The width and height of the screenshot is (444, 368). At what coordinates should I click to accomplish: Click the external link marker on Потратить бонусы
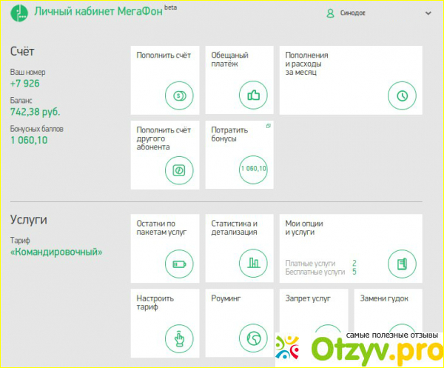click(x=269, y=127)
